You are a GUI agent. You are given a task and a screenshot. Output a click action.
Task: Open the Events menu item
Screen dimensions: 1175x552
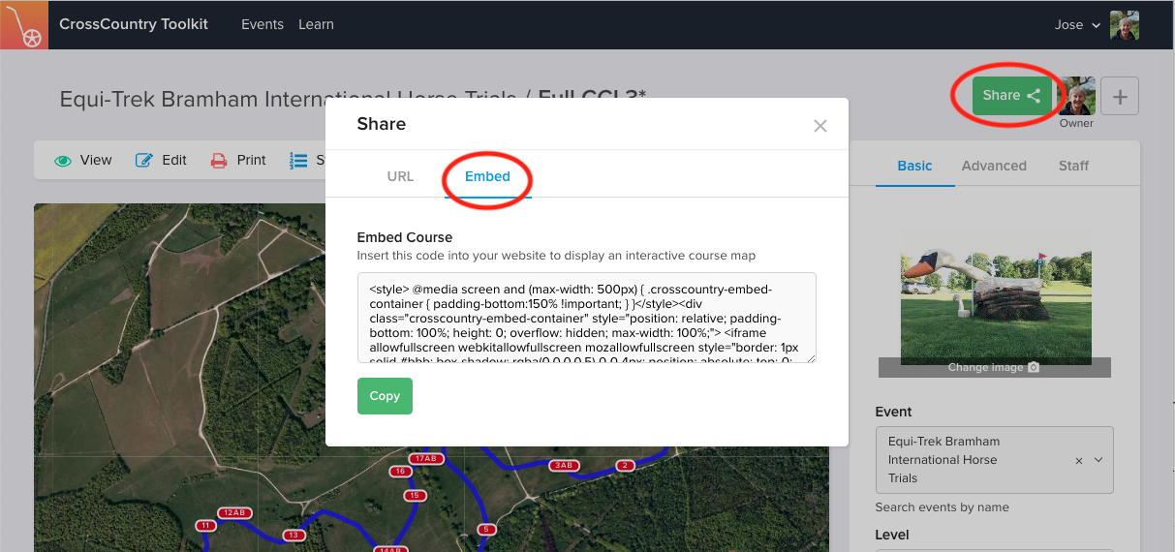pyautogui.click(x=263, y=24)
